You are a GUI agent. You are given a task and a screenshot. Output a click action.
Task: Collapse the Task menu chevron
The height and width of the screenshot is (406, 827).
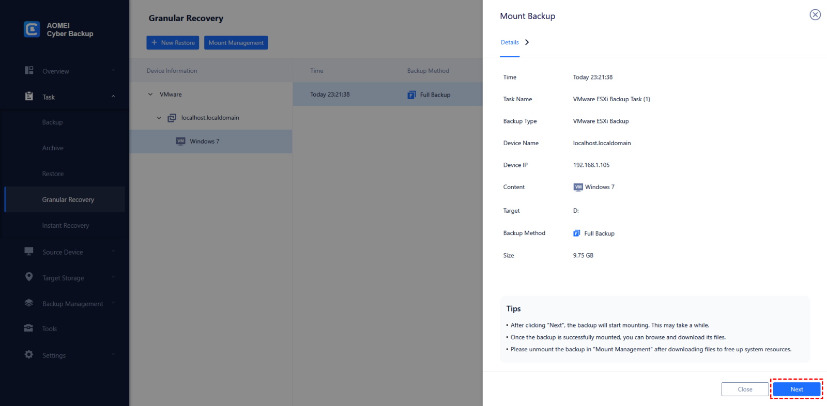113,97
